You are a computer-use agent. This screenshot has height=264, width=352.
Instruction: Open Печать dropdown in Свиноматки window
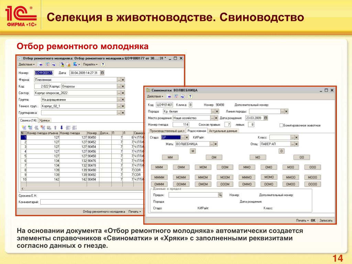coord(302,220)
